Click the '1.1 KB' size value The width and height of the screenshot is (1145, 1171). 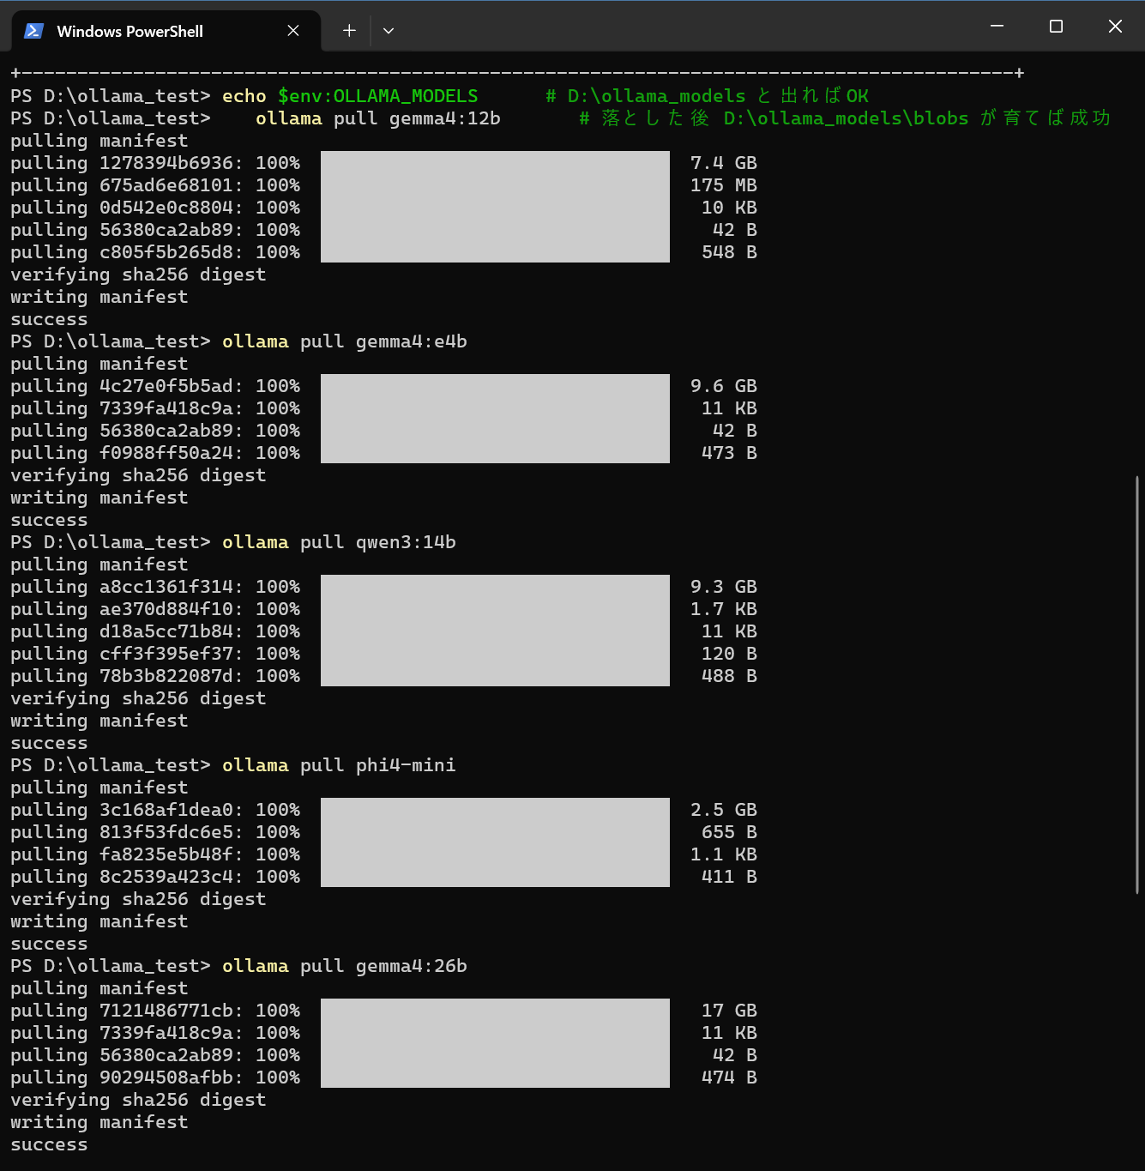coord(724,854)
